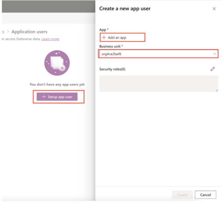Click the plus icon beside Add an app
Image resolution: width=222 pixels, height=204 pixels.
coord(104,37)
